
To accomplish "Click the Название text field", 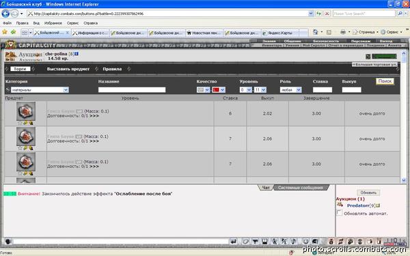I will click(132, 90).
